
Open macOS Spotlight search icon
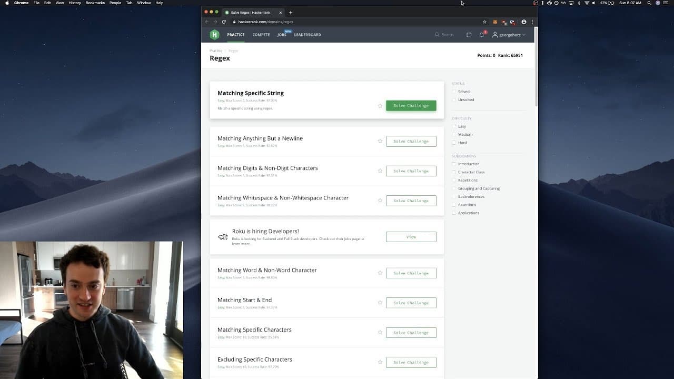pyautogui.click(x=649, y=3)
